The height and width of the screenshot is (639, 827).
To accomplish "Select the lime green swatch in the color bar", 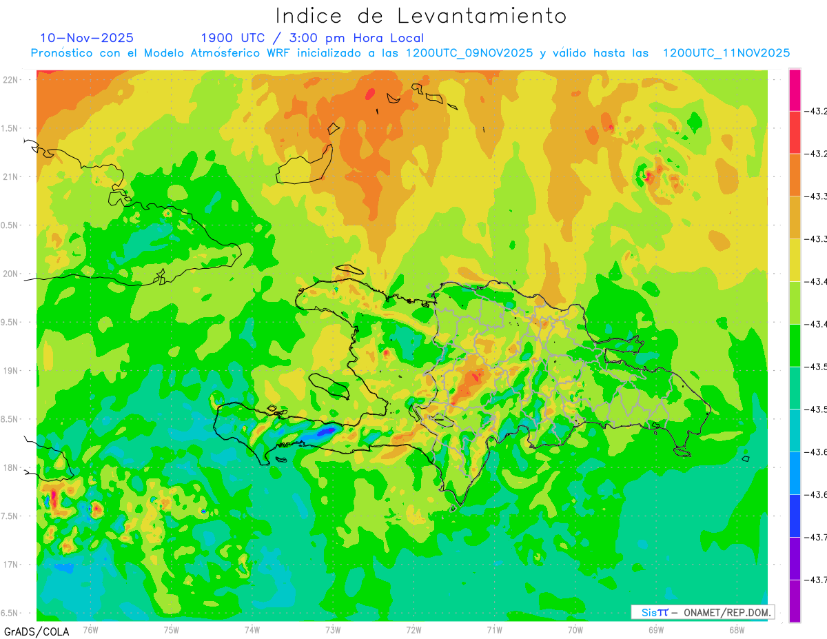I will (795, 303).
